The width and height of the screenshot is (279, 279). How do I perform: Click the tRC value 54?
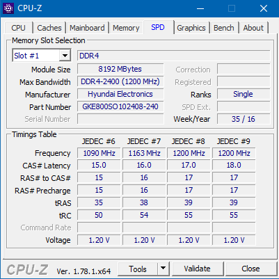click(144, 215)
